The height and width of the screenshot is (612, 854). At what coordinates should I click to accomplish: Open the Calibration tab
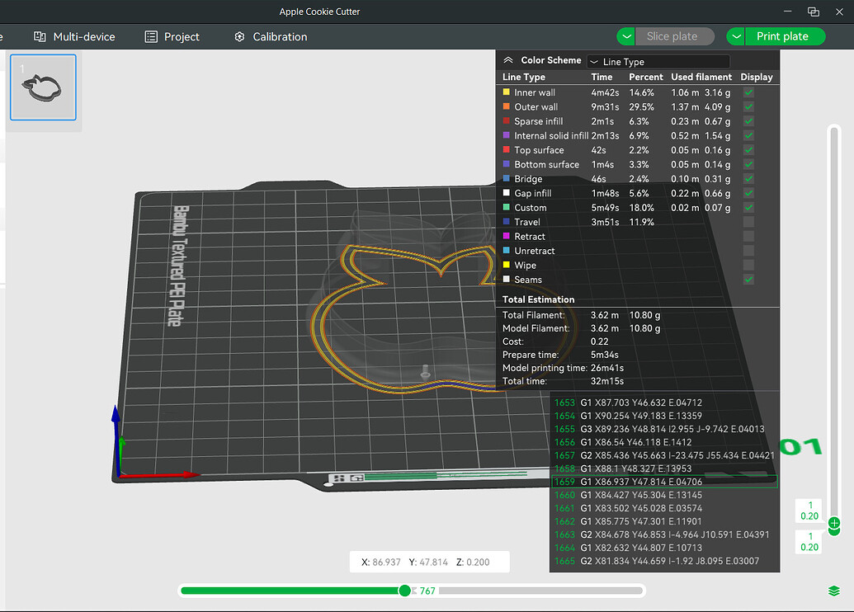click(x=271, y=36)
